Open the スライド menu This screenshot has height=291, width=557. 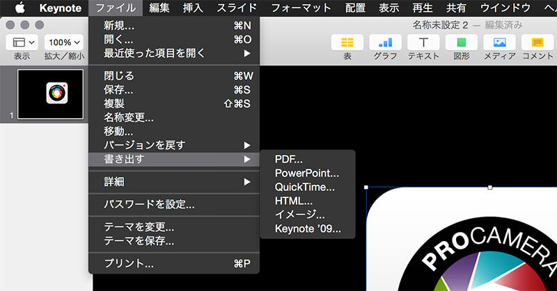coord(237,8)
